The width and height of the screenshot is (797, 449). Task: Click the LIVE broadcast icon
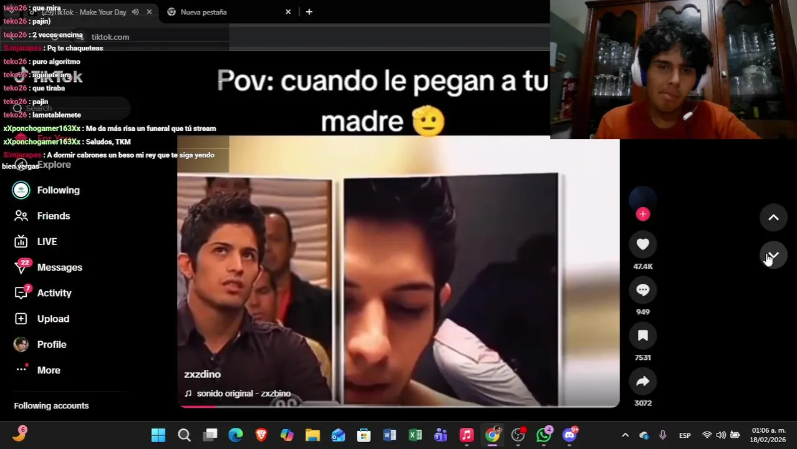click(x=21, y=241)
